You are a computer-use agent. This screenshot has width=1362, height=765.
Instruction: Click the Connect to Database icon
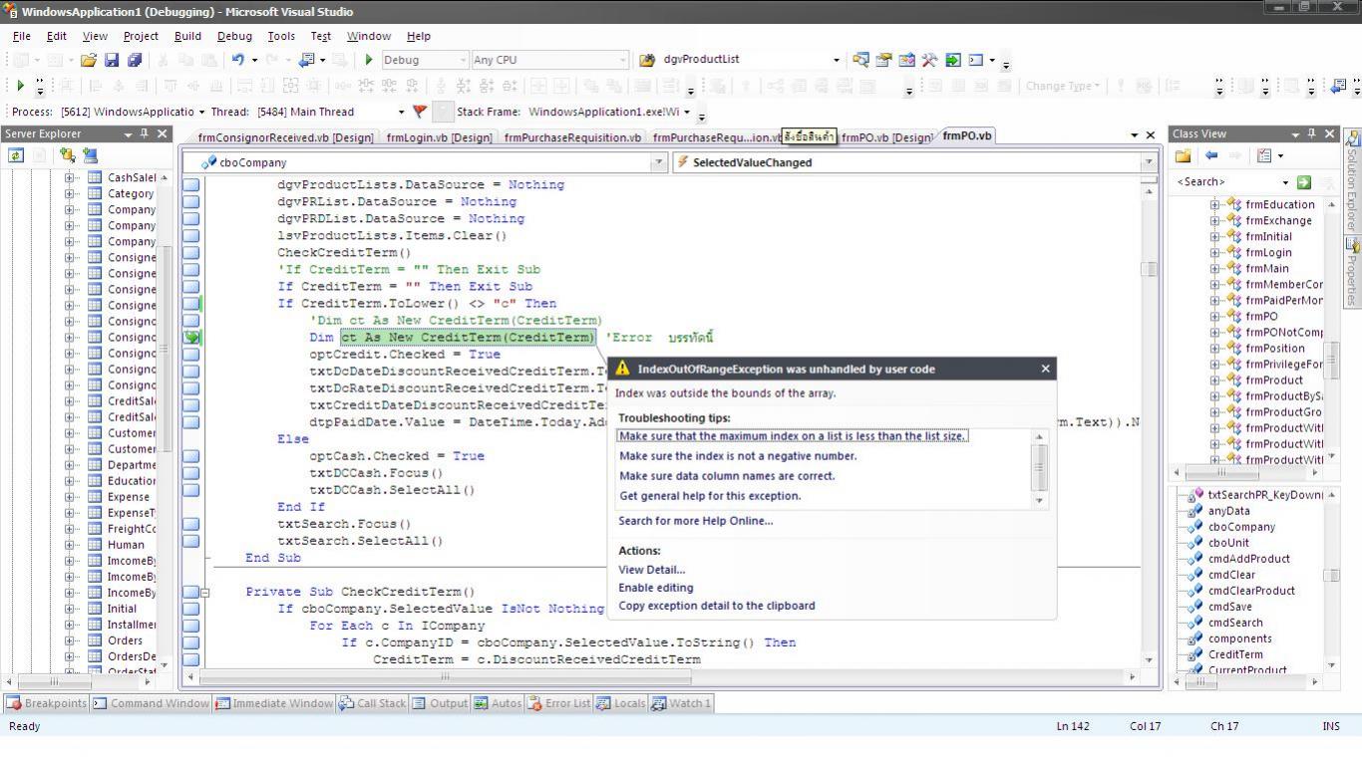[67, 155]
